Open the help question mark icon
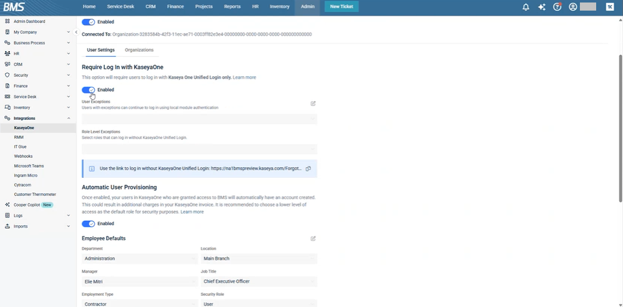The height and width of the screenshot is (307, 623). pos(557,7)
